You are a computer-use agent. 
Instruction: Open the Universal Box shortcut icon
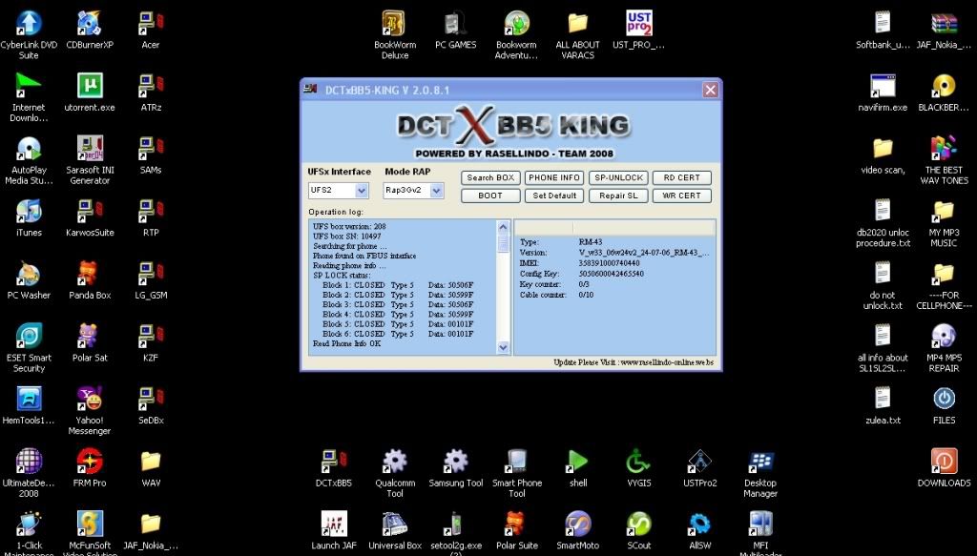point(394,525)
